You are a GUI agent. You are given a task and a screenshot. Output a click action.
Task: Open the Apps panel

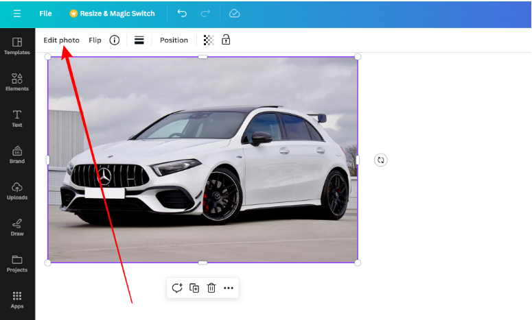click(17, 300)
